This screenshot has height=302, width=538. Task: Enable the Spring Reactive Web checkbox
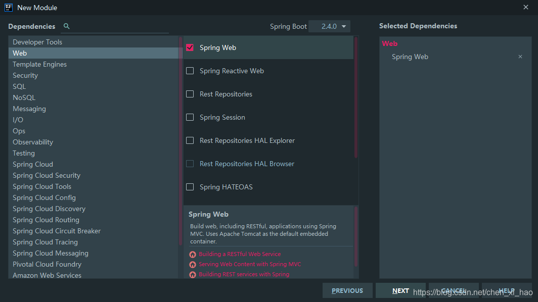(190, 71)
